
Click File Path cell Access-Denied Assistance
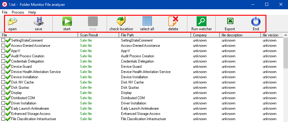click(140, 46)
